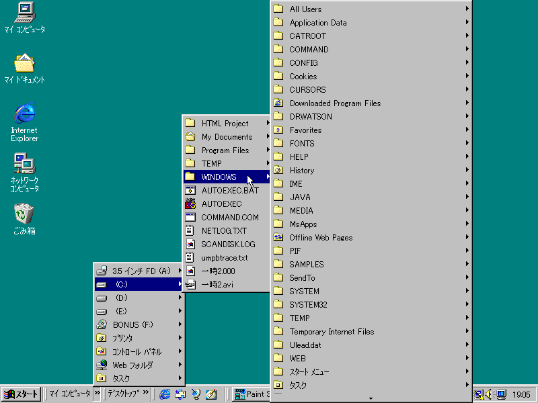Open the SYSTEM32 folder
Viewport: 538px width, 403px height.
pos(371,305)
